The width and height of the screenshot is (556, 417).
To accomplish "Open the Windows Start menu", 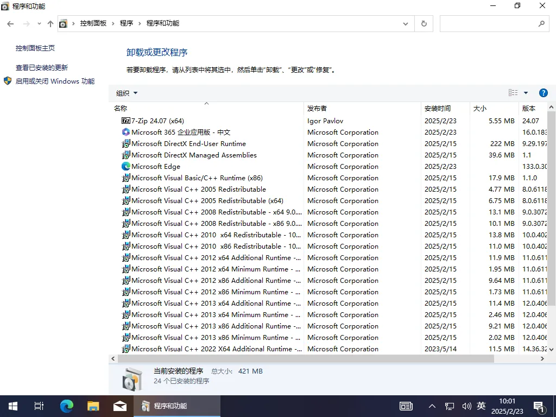I will click(x=12, y=406).
